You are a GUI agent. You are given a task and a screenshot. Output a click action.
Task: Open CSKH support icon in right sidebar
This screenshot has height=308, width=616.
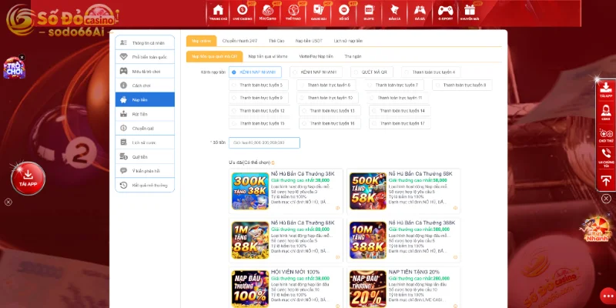pos(605,113)
